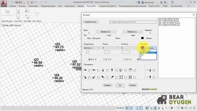Click the Save diskette icon
The height and width of the screenshot is (111, 197).
(x=17, y=2)
